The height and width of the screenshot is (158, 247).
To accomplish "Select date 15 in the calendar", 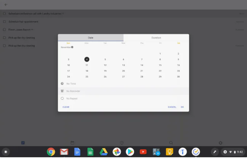I will 160,65.
